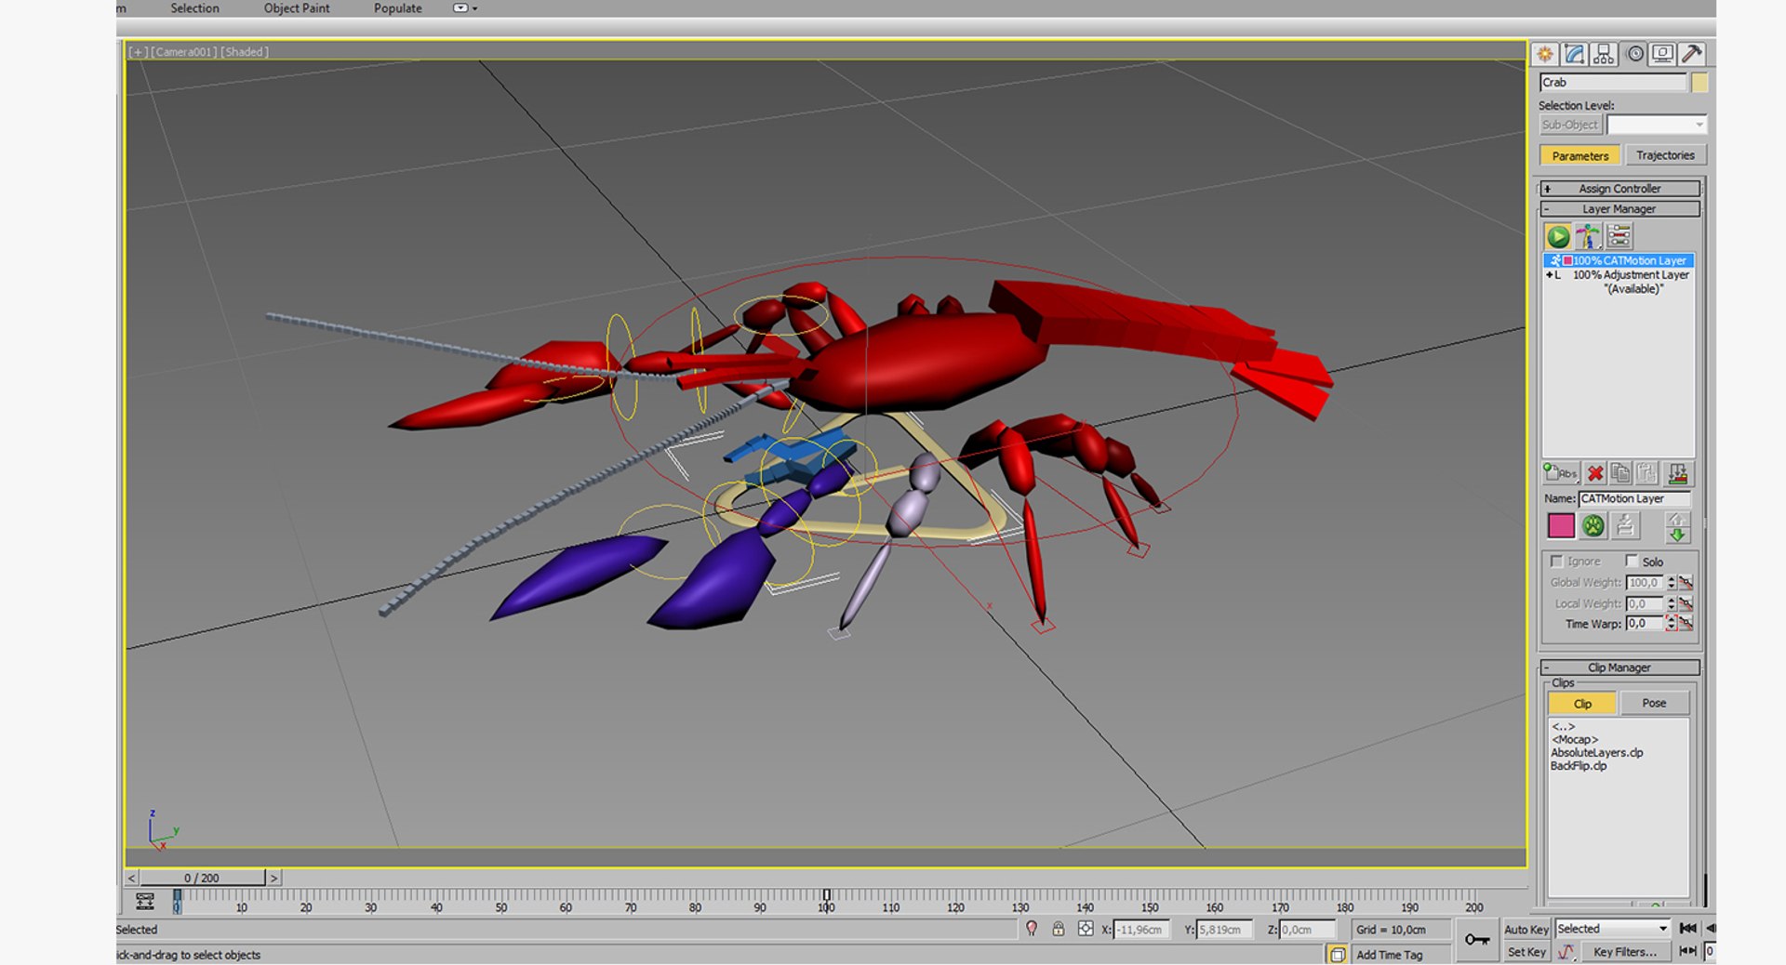Step time slider back one frame

[x=132, y=879]
